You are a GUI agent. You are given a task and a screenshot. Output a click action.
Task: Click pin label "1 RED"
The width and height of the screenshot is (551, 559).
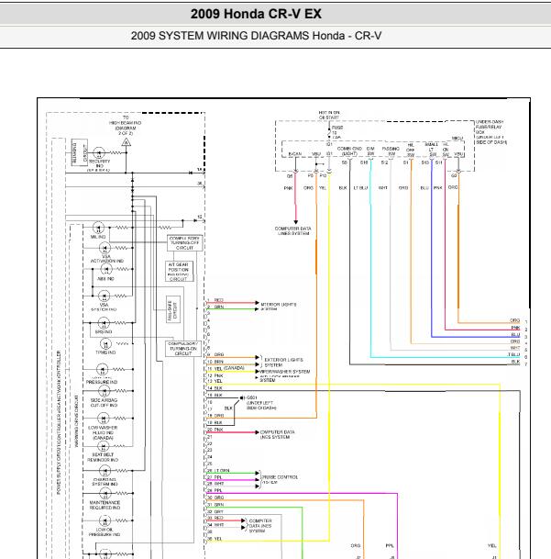click(x=215, y=300)
